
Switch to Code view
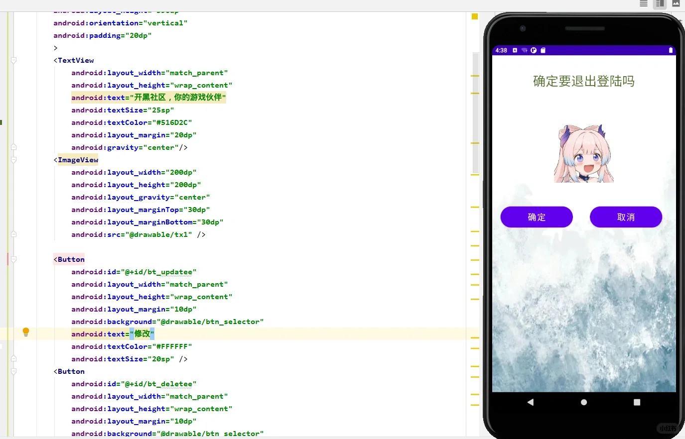coord(643,4)
